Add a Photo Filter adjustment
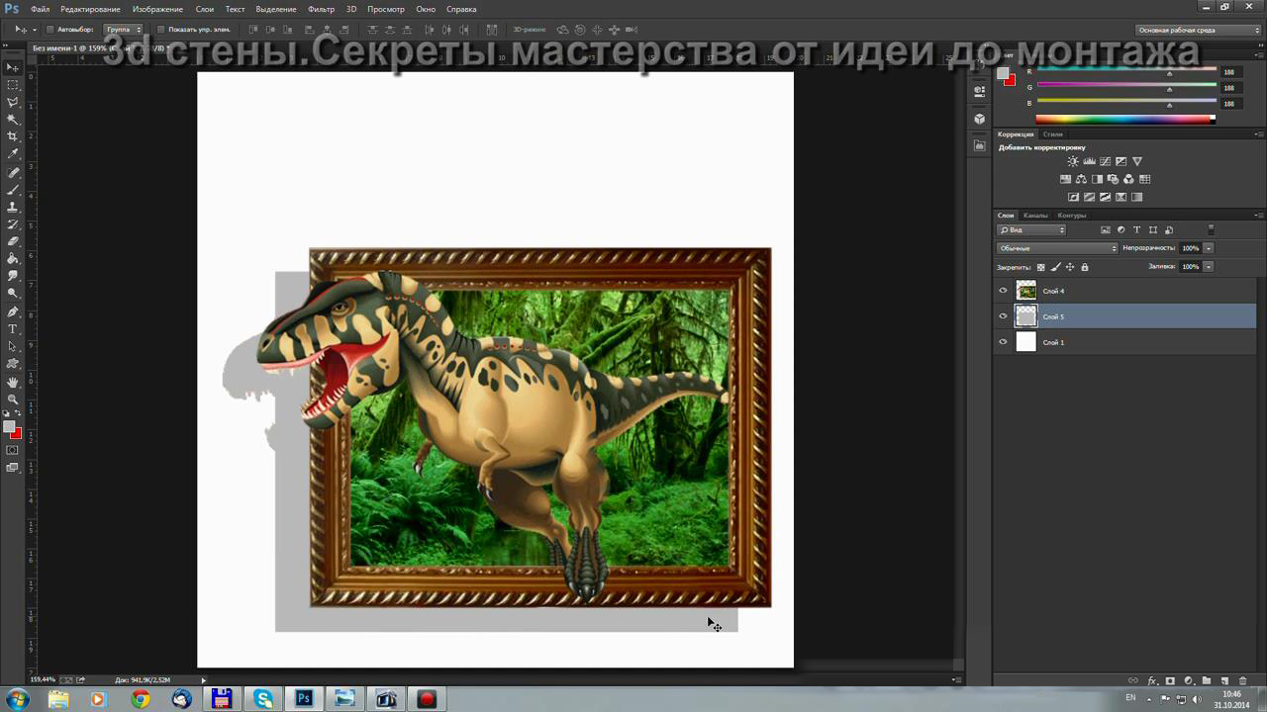This screenshot has width=1267, height=712. (x=1113, y=179)
